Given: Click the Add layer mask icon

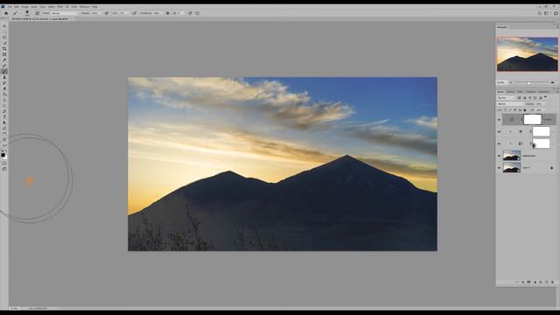Looking at the screenshot, I should [528, 282].
